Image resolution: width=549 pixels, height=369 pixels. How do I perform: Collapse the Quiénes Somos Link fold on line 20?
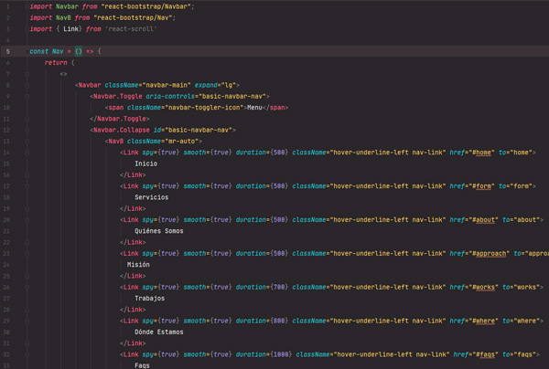[27, 220]
